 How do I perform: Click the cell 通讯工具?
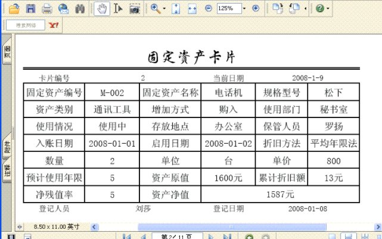pyautogui.click(x=112, y=110)
